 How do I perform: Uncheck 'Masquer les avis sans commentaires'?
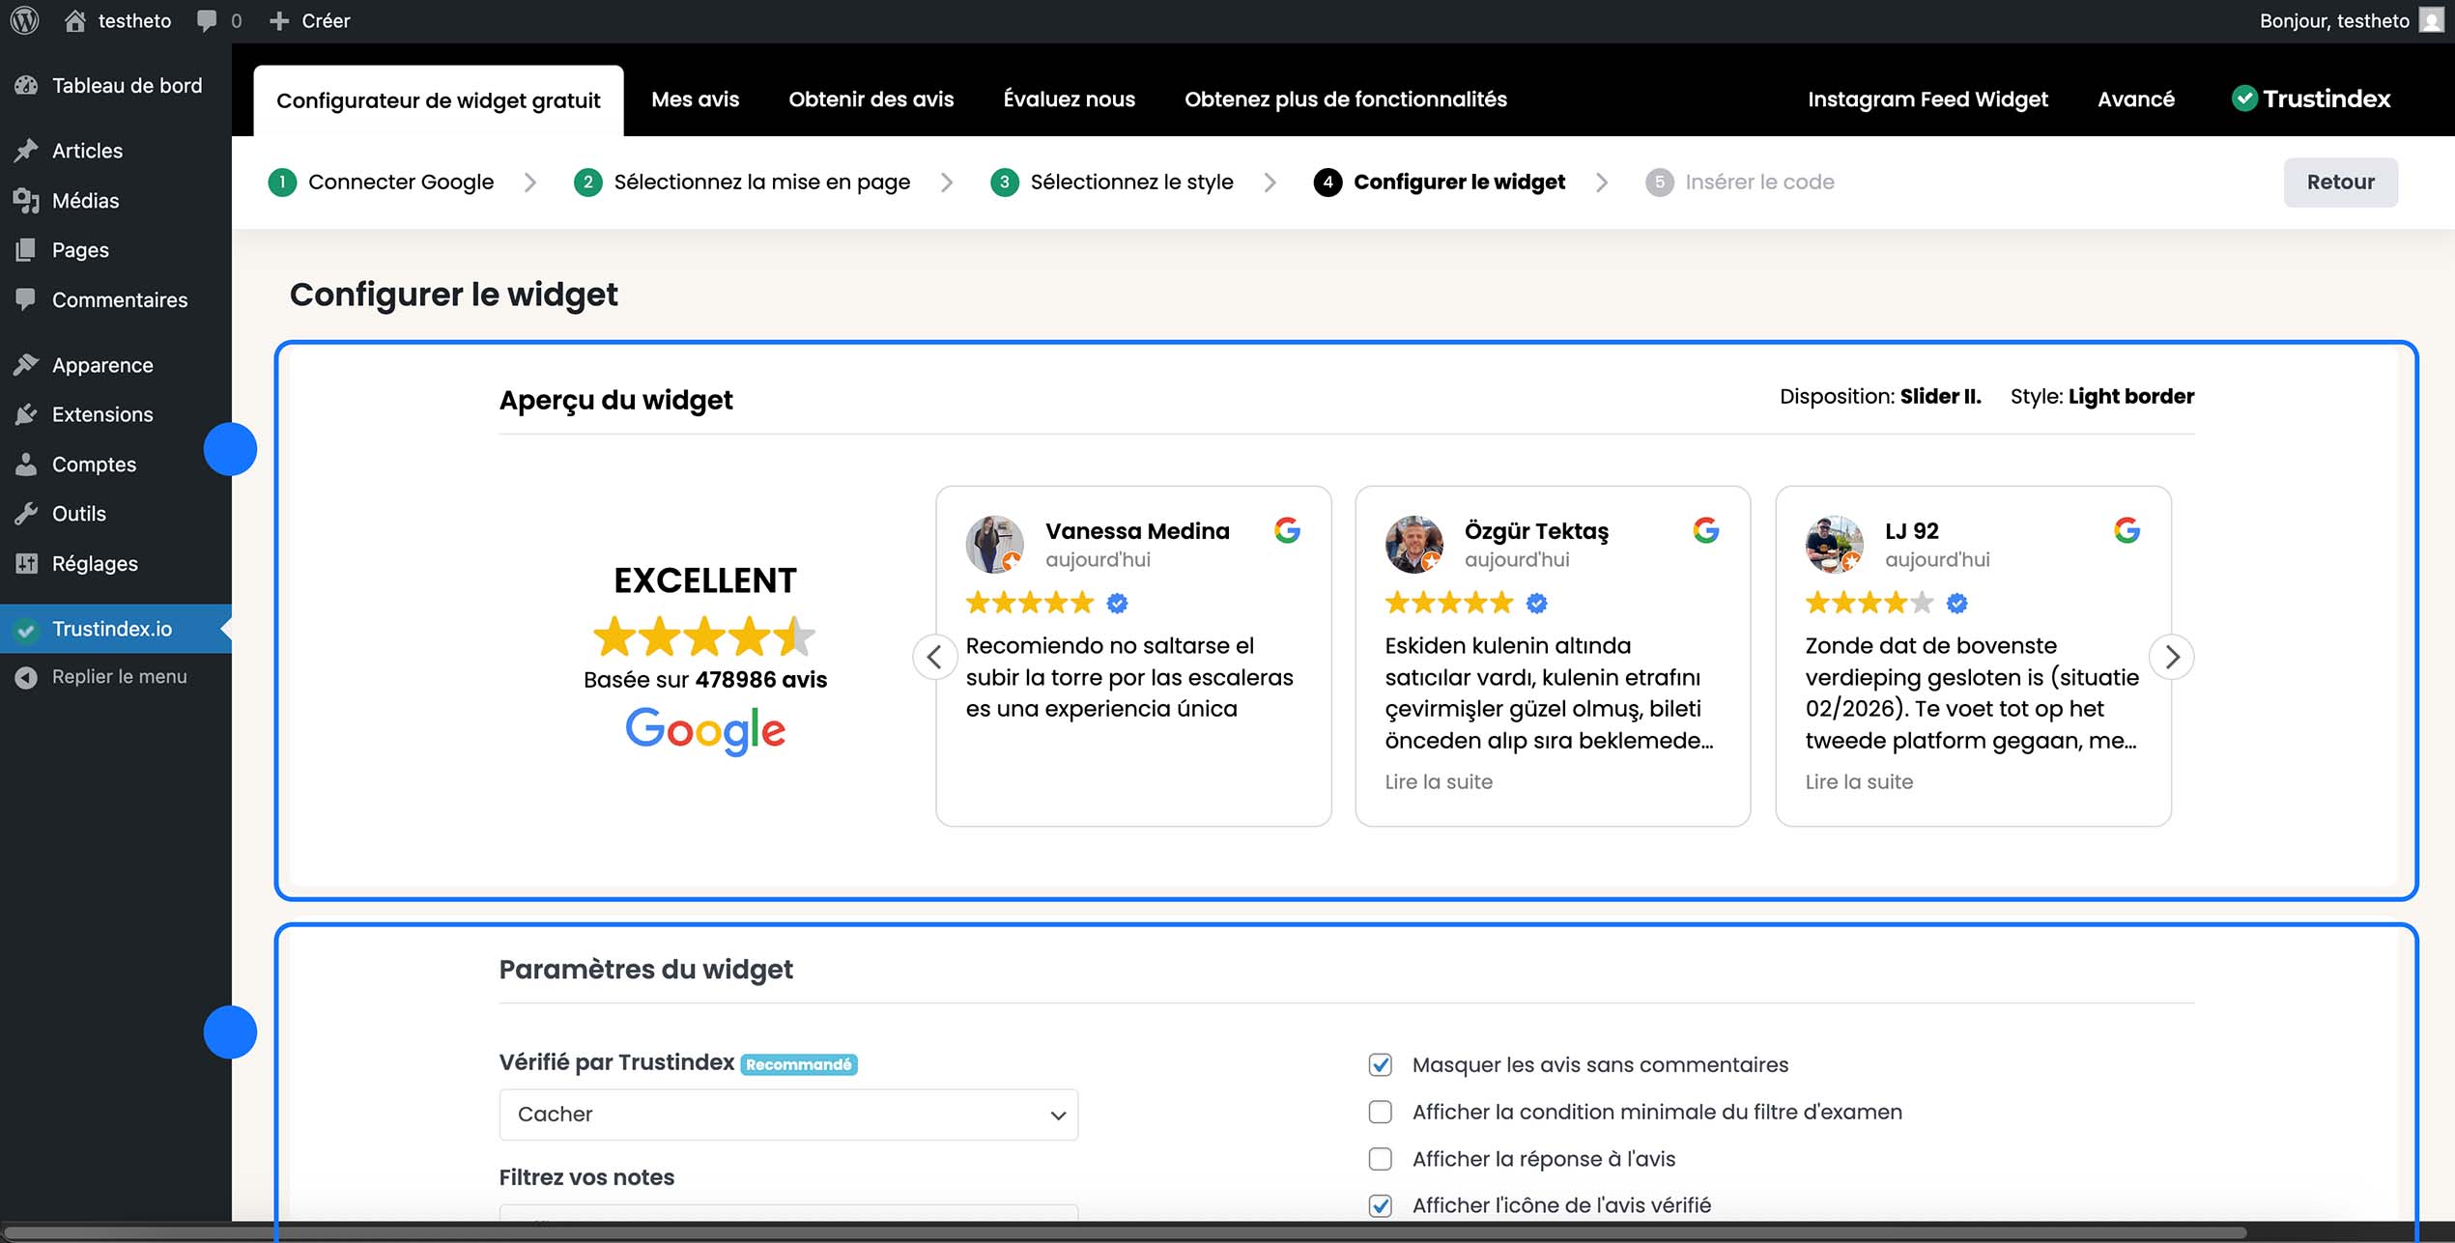pos(1380,1064)
